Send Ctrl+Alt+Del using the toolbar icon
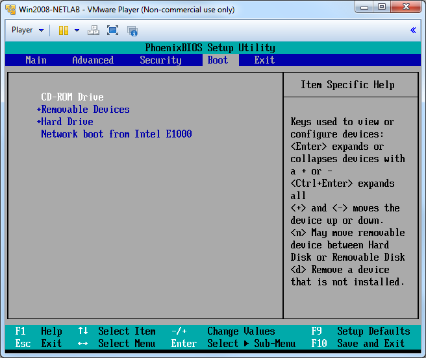Image resolution: width=426 pixels, height=358 pixels. point(94,30)
